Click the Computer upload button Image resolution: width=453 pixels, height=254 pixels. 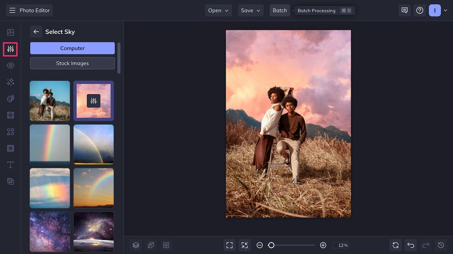coord(72,48)
